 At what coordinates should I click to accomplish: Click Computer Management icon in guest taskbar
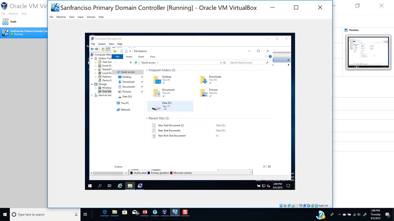(140, 186)
